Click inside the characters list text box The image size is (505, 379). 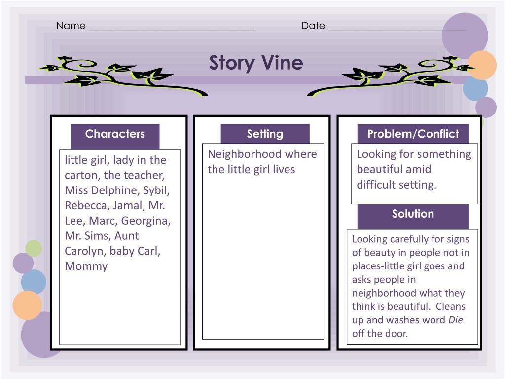120,247
